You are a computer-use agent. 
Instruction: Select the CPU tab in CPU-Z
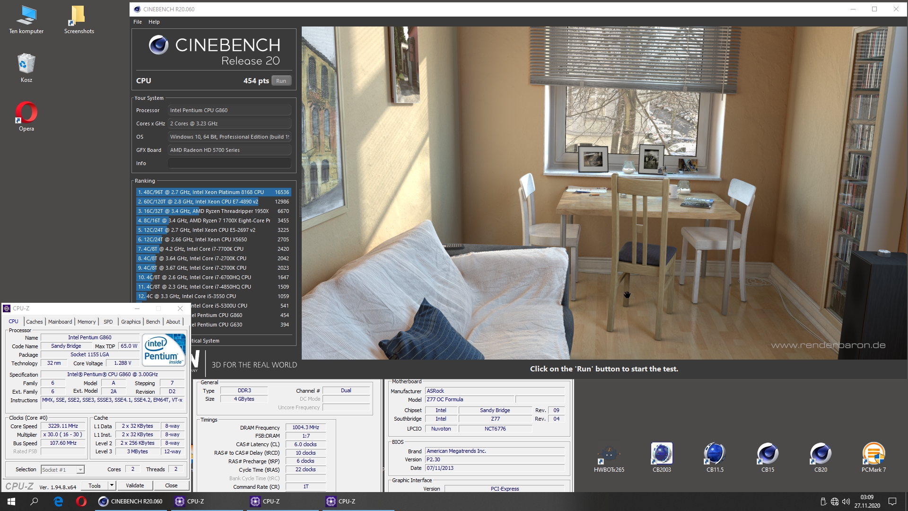(13, 321)
